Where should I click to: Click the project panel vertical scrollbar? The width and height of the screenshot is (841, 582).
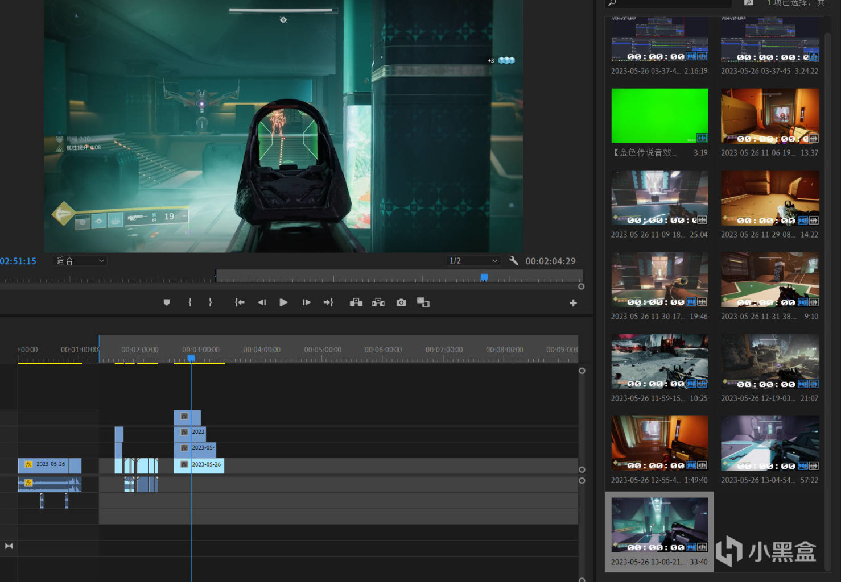(x=828, y=301)
